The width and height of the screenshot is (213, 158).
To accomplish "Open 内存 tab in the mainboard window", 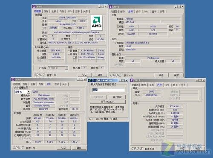I will click(138, 12).
